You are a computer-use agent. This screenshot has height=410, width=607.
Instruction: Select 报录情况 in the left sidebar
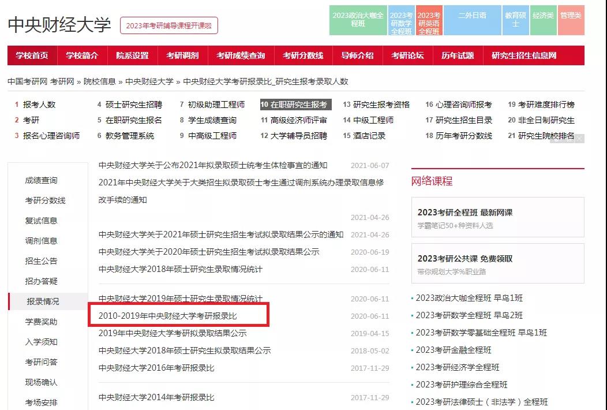pyautogui.click(x=43, y=301)
